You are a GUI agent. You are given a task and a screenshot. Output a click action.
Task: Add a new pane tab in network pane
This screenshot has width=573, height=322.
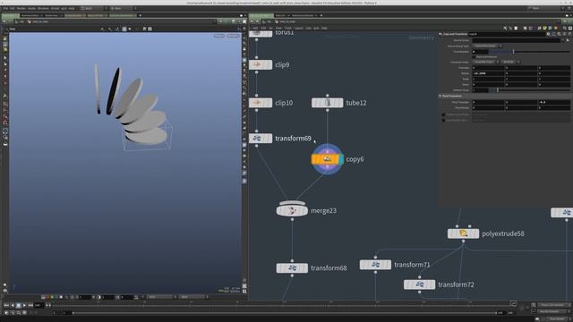pyautogui.click(x=321, y=15)
